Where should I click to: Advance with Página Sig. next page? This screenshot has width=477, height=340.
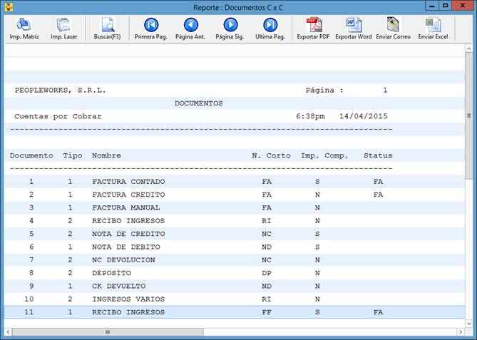230,29
